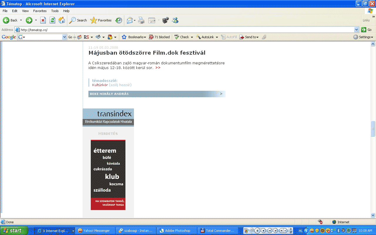Refresh the page using the toolbar icon
Screen dimensions: 376x235
[x=52, y=20]
